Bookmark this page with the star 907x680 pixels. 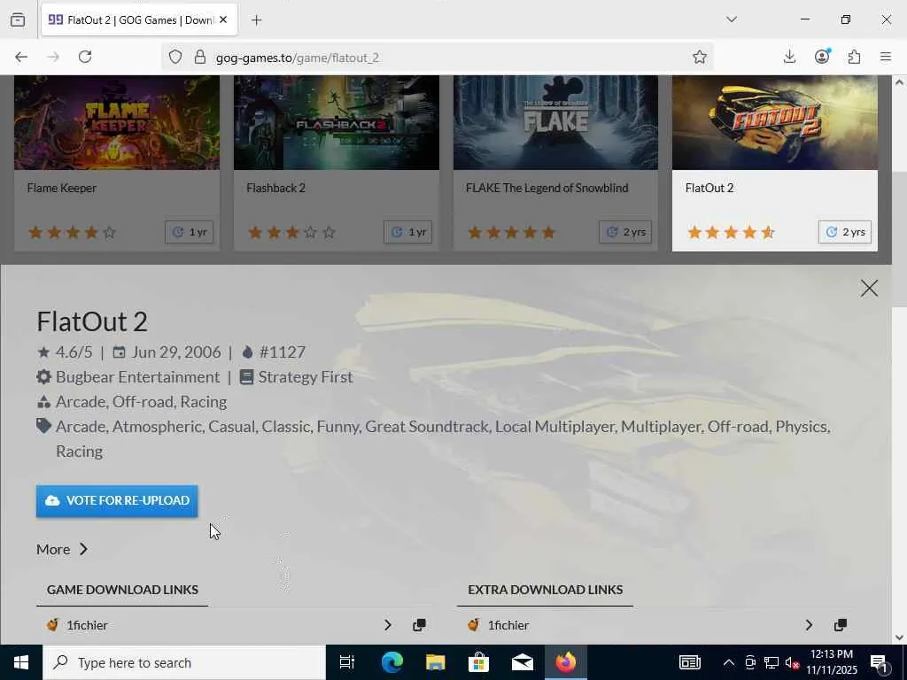(700, 58)
